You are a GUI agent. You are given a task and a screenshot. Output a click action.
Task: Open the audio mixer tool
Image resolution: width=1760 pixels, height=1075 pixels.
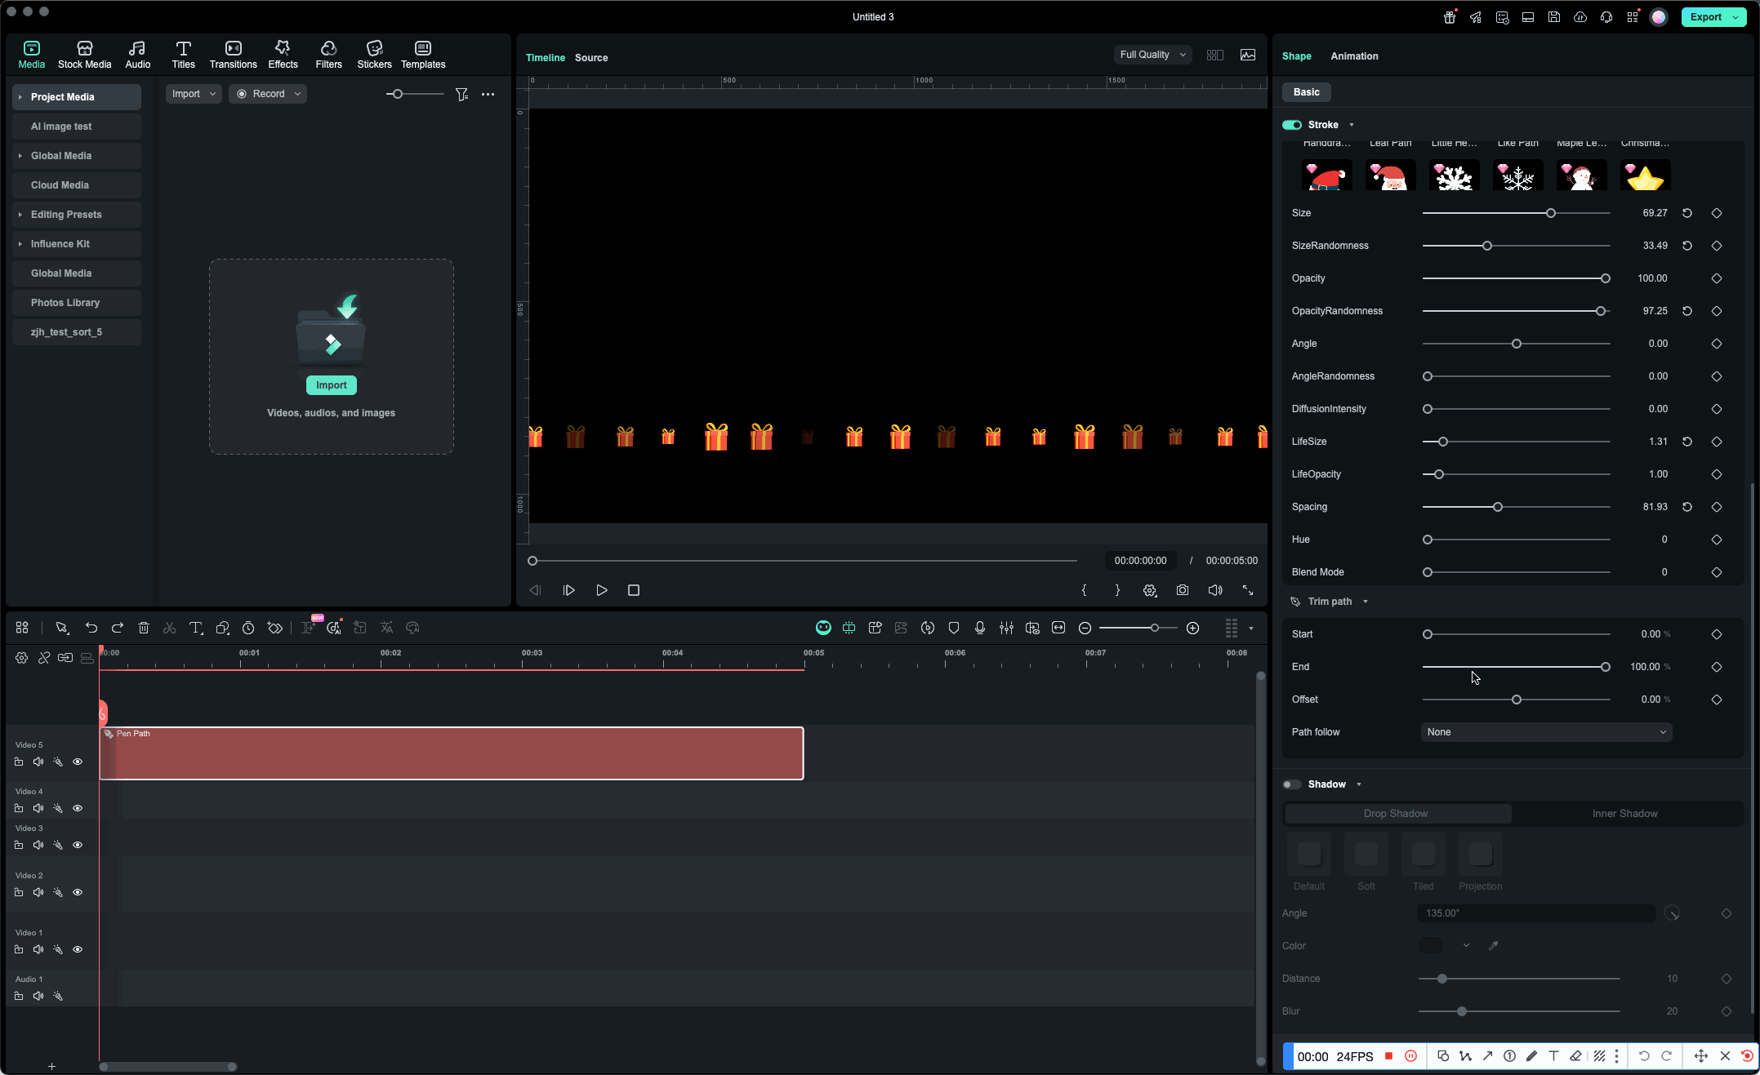click(x=1006, y=628)
